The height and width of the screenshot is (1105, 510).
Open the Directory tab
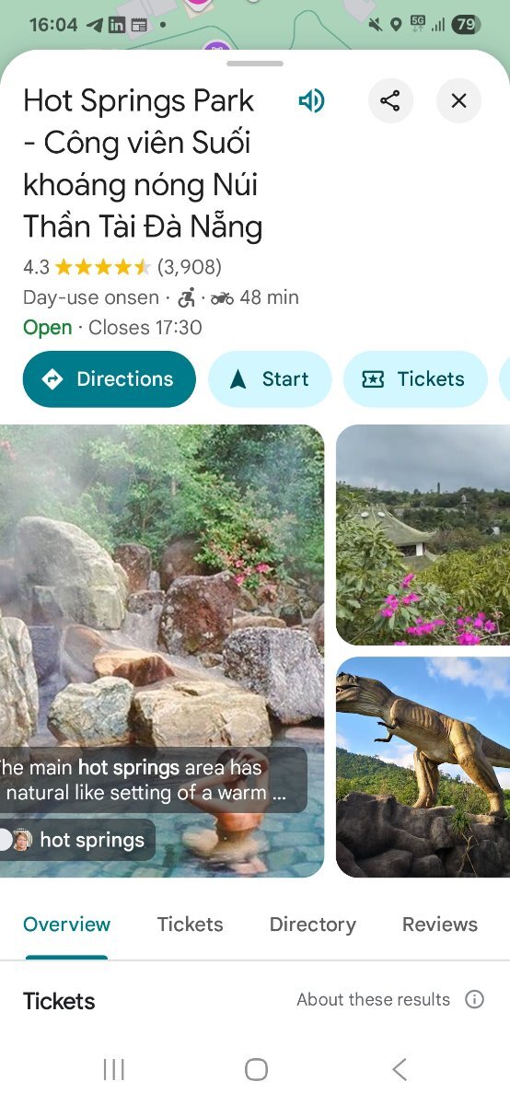[x=312, y=925]
